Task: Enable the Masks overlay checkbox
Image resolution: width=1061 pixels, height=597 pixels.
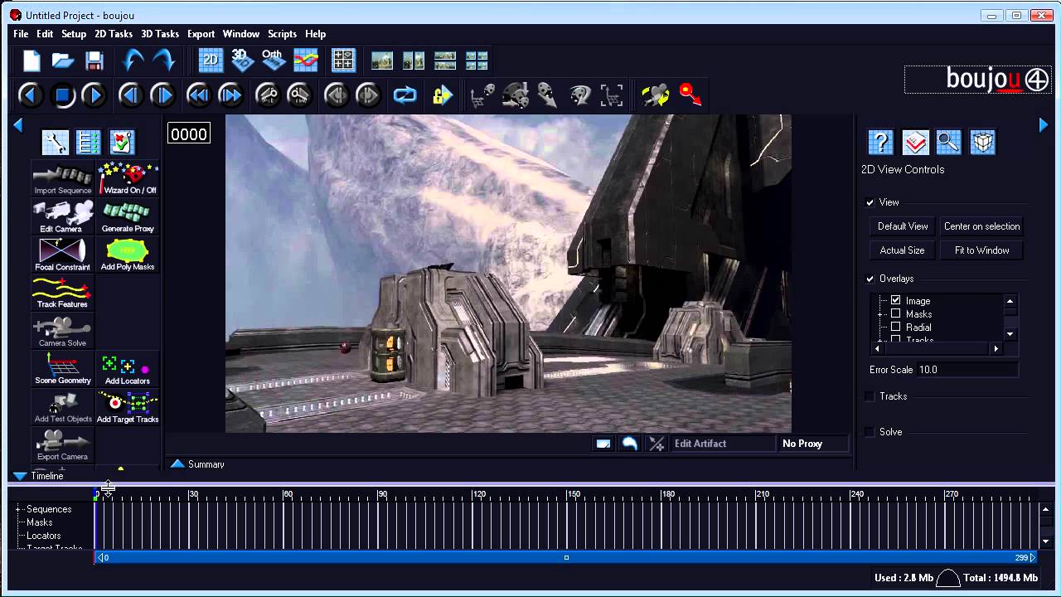Action: tap(895, 313)
